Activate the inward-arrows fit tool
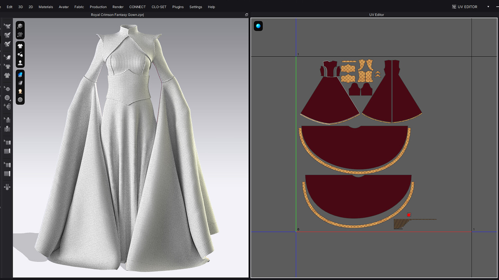499x280 pixels. (7, 187)
